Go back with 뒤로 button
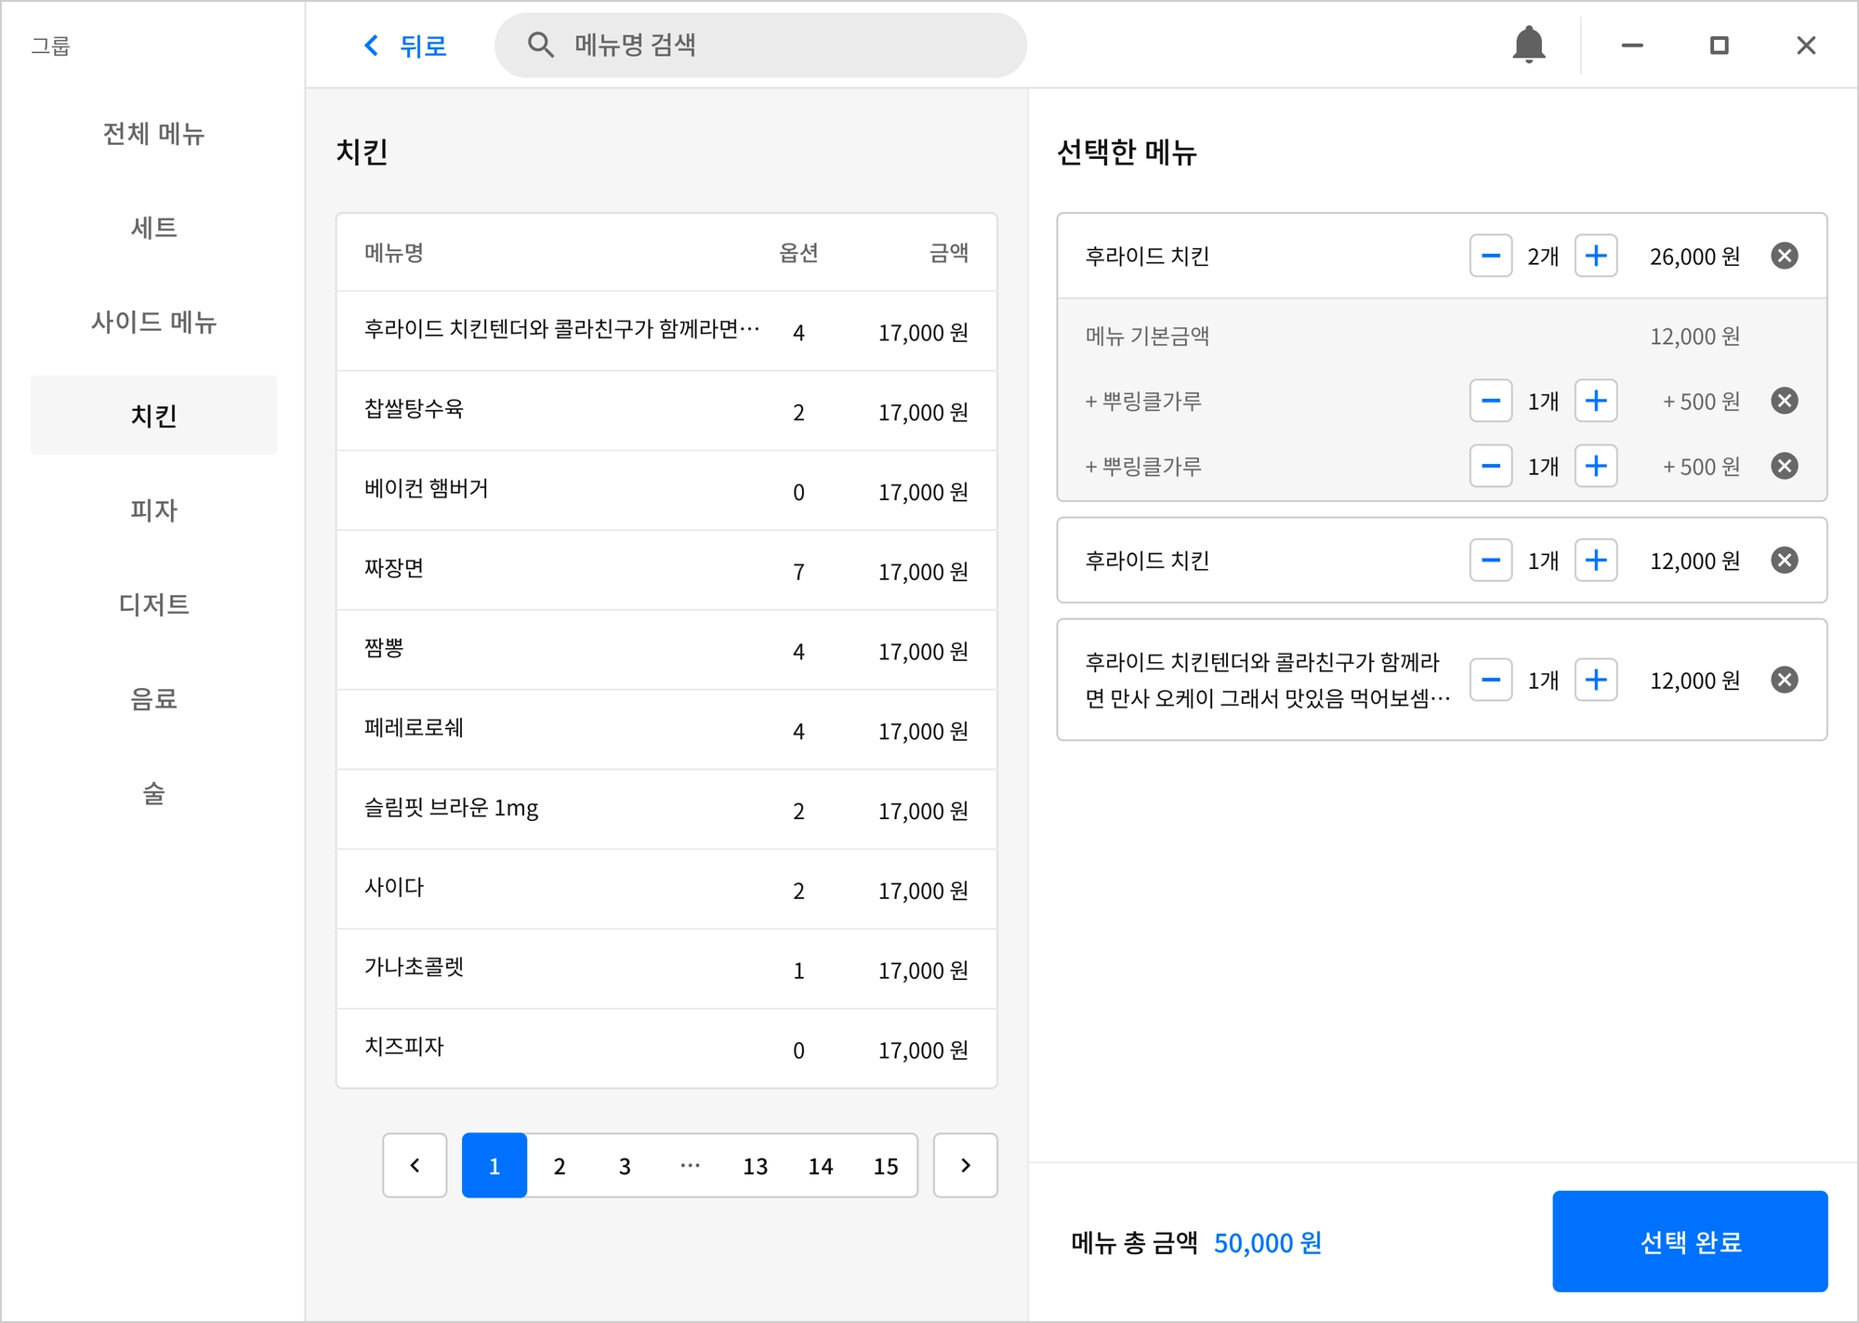Image resolution: width=1859 pixels, height=1323 pixels. click(x=404, y=45)
